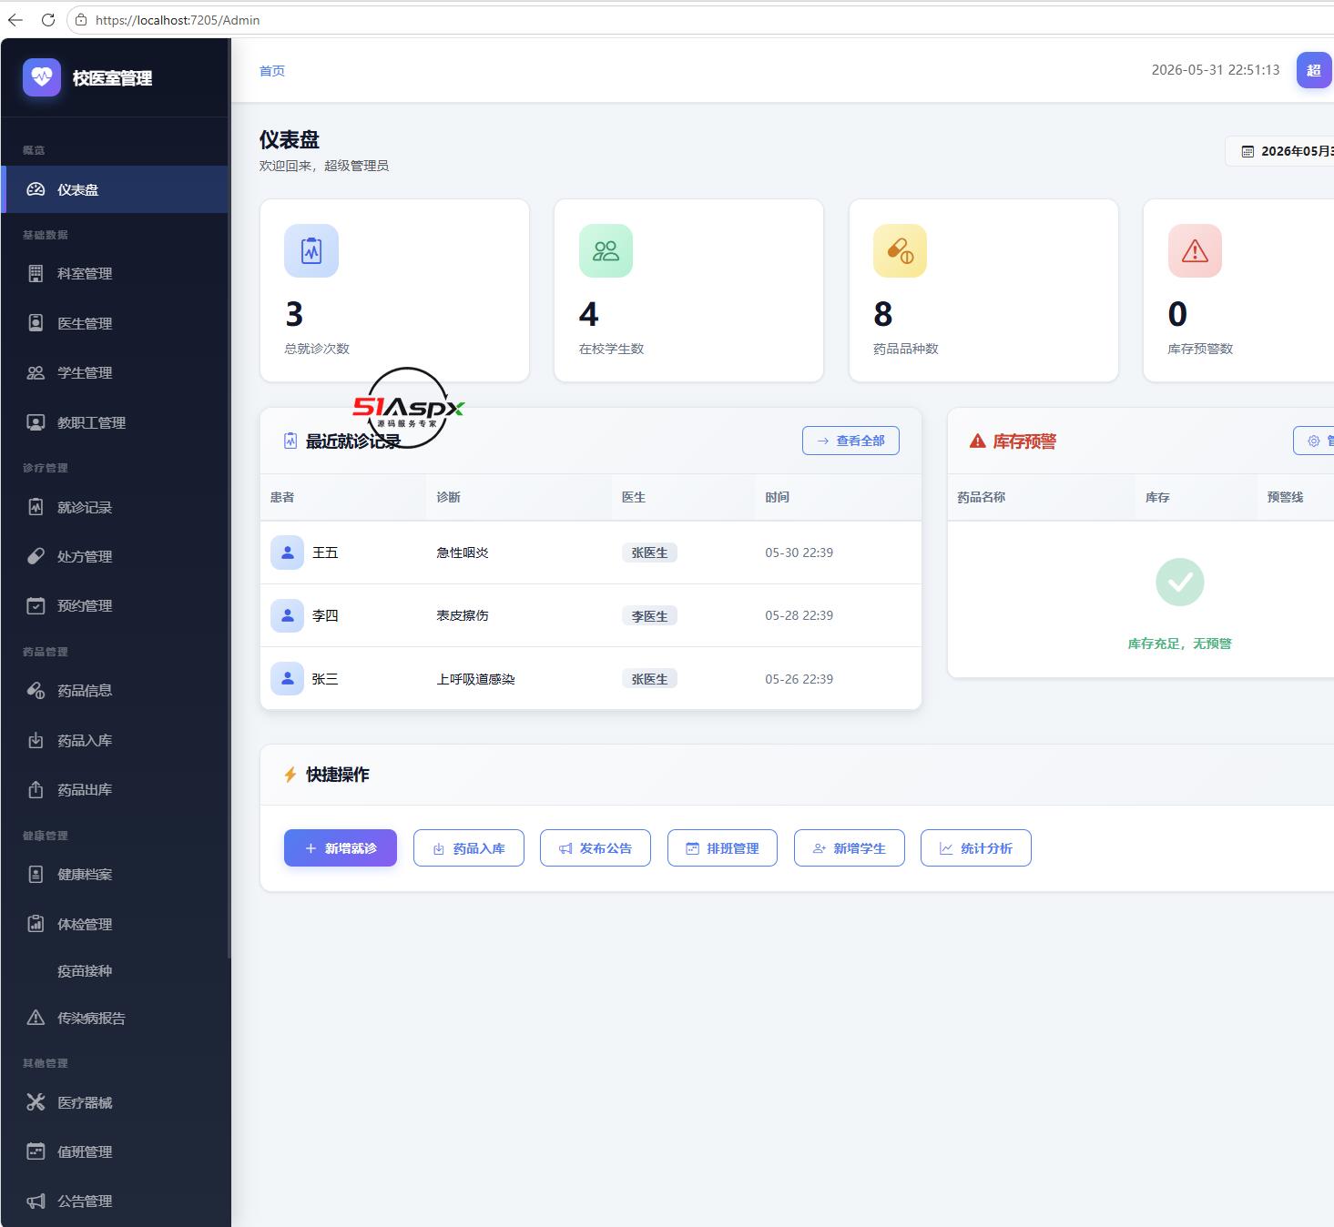Viewport: 1334px width, 1227px height.
Task: Click time cell 05-28 22:39
Action: pyautogui.click(x=799, y=615)
